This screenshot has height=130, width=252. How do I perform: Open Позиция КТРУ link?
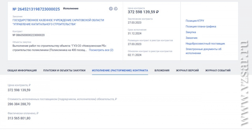(x=195, y=21)
